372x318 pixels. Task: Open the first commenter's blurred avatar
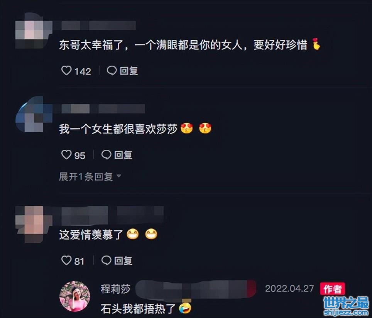pyautogui.click(x=34, y=30)
